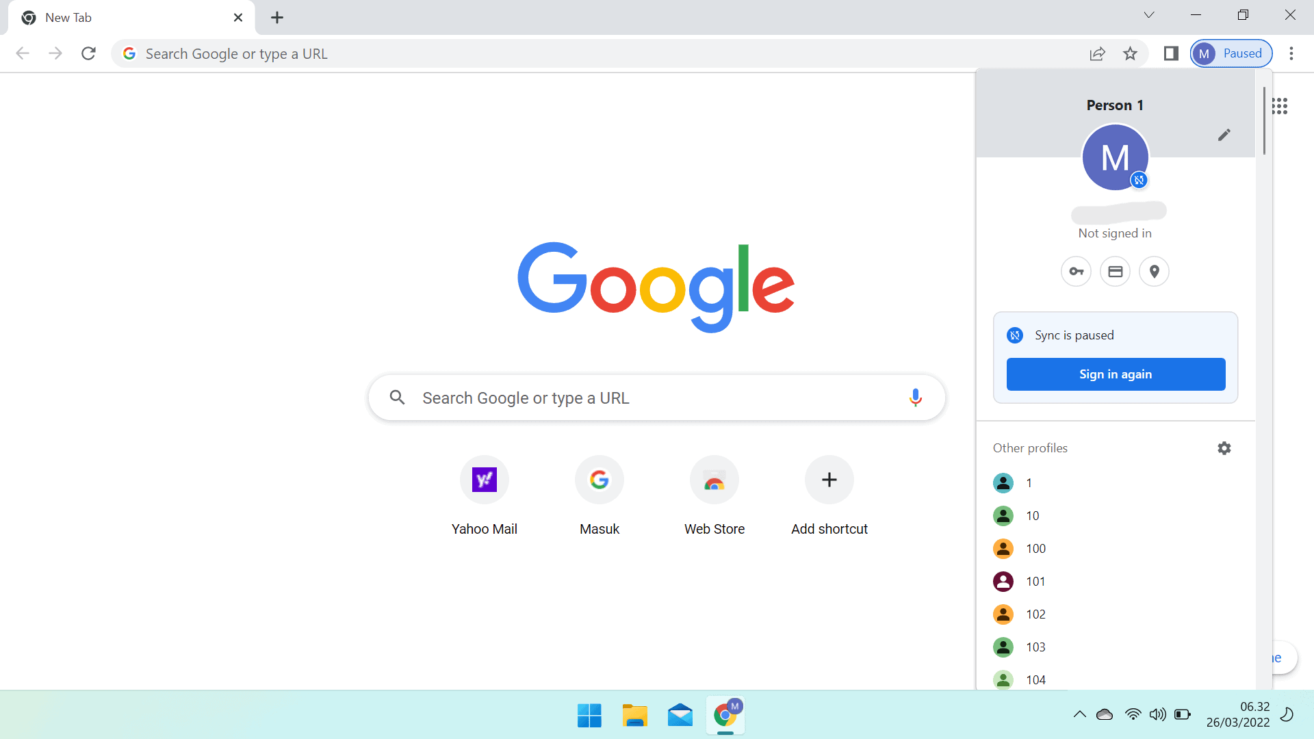Image resolution: width=1314 pixels, height=739 pixels.
Task: Open a new tab with plus button
Action: [x=277, y=18]
